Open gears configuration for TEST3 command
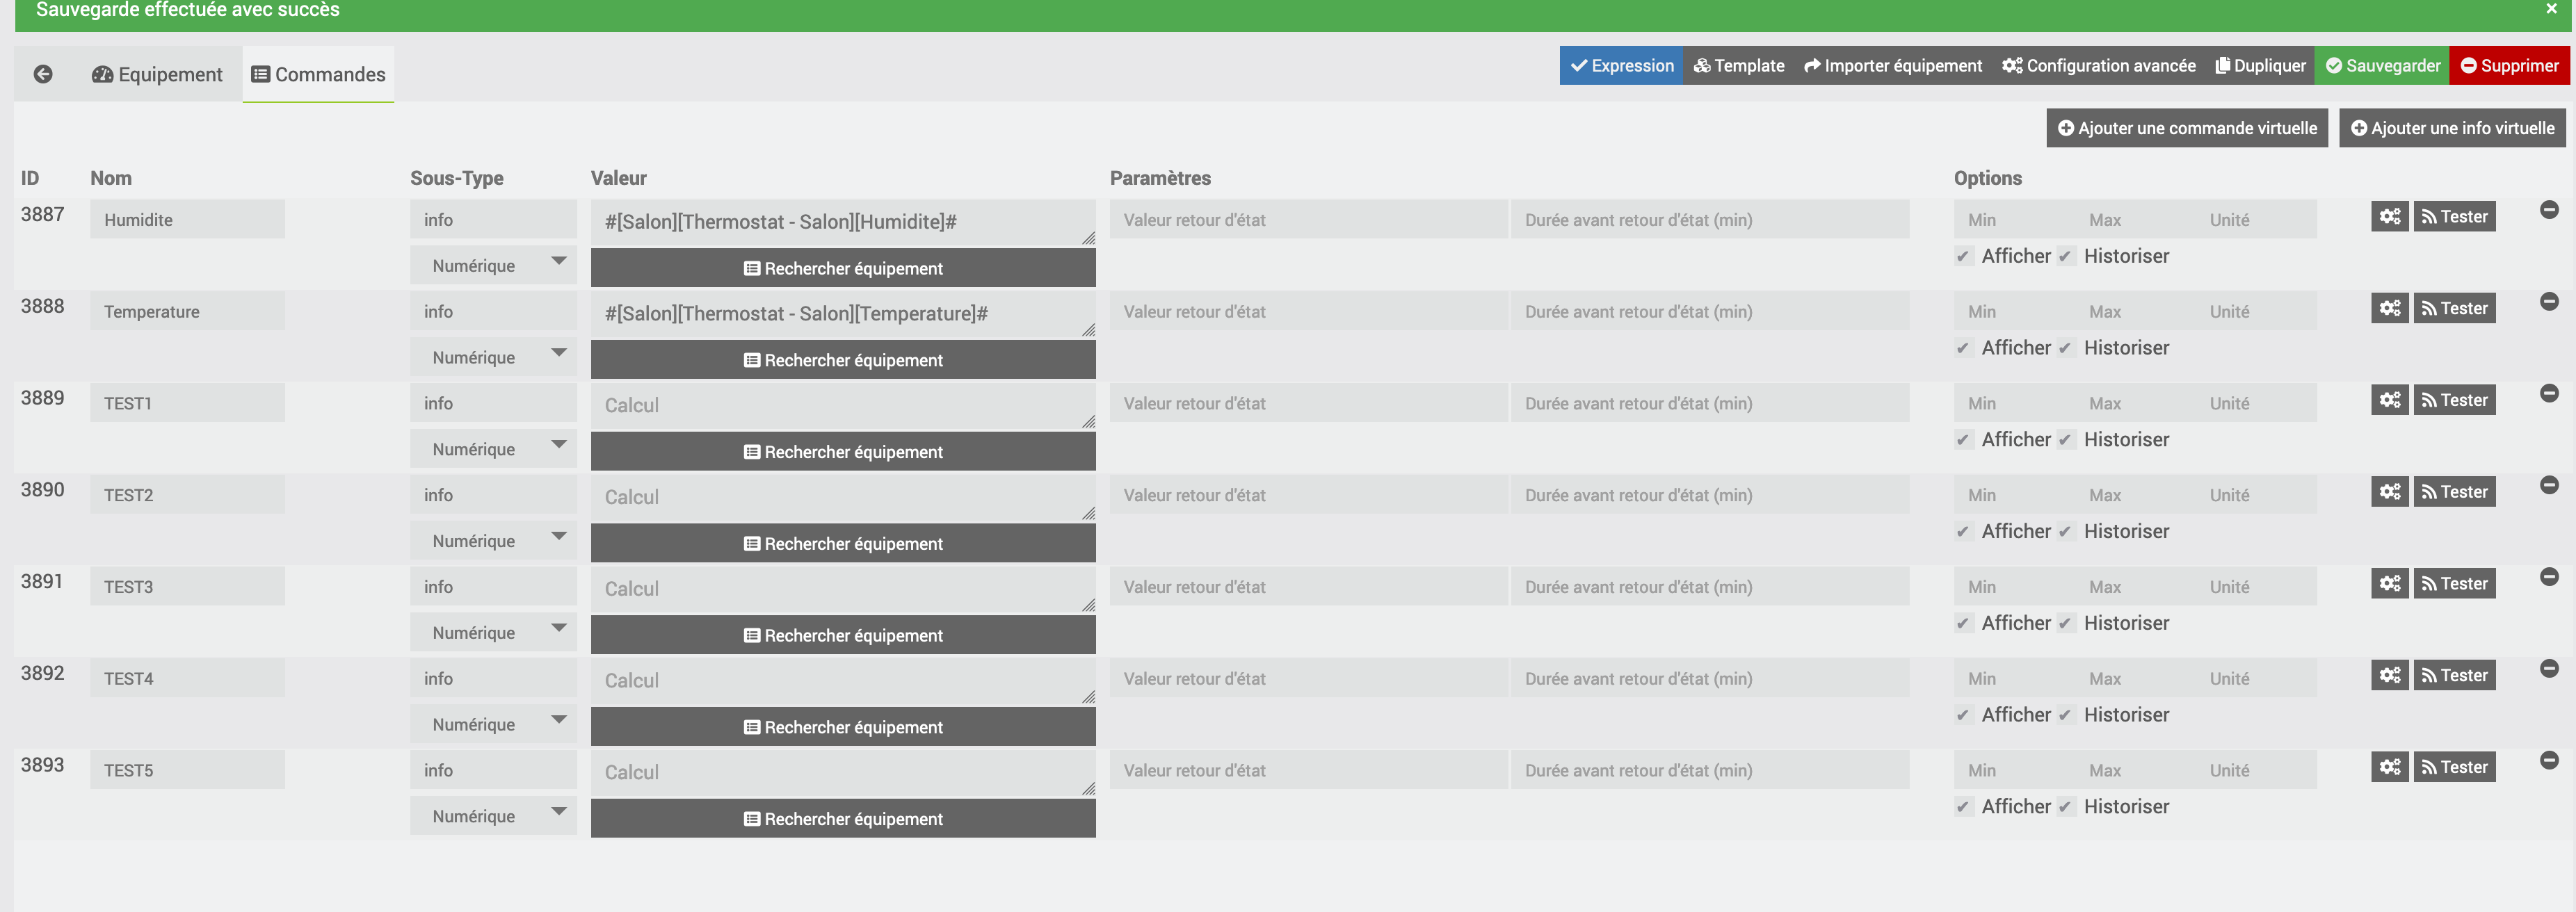This screenshot has width=2576, height=912. (2390, 583)
